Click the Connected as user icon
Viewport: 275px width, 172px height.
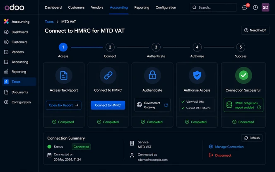[x=132, y=155]
